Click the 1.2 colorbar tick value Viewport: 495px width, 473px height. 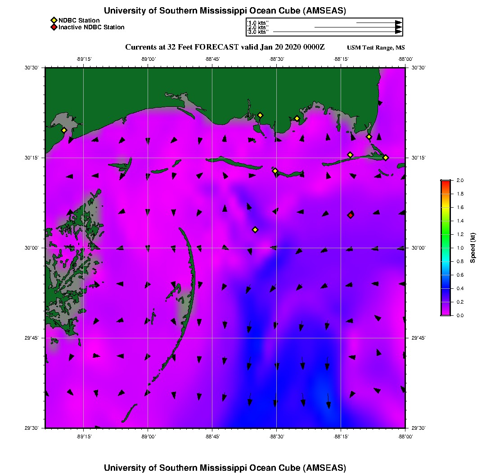pyautogui.click(x=460, y=234)
